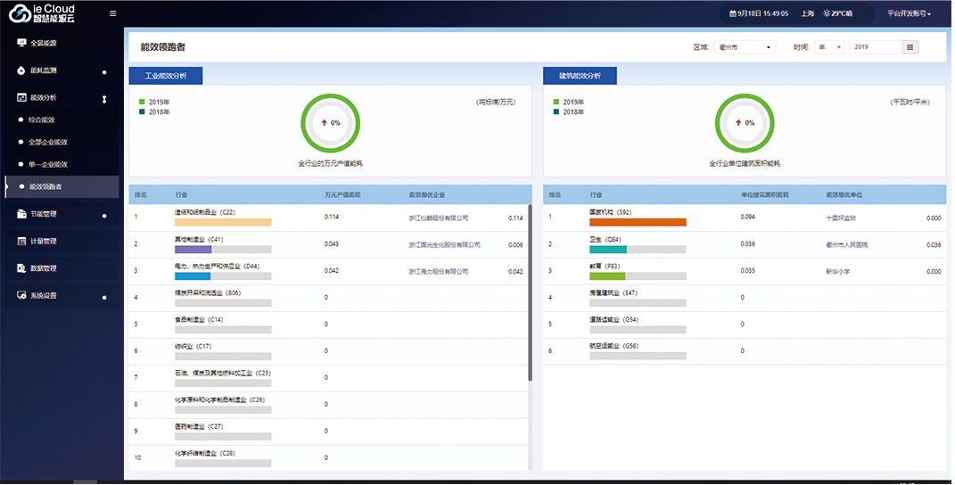Image resolution: width=955 pixels, height=485 pixels.
Task: Open the 时间 unit dropdown showing 年
Action: (x=828, y=47)
